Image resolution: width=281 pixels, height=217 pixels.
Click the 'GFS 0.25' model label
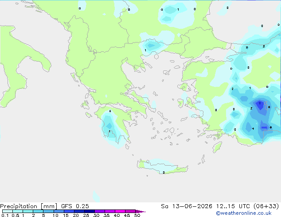75,206
